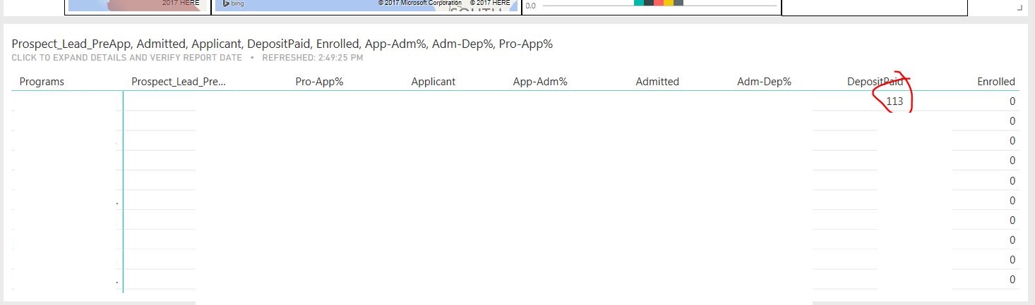Sort by Prospect_Lead_Pre... column header
This screenshot has width=1035, height=305.
coord(179,82)
